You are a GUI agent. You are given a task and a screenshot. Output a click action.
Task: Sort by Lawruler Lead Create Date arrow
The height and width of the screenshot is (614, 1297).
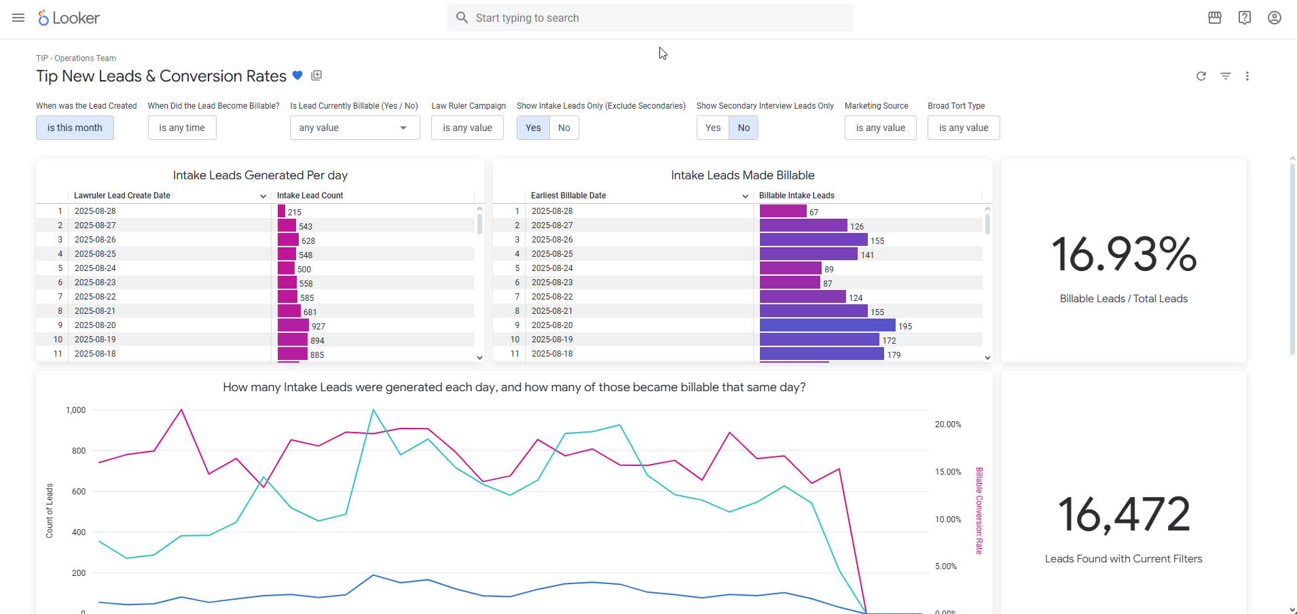point(263,196)
